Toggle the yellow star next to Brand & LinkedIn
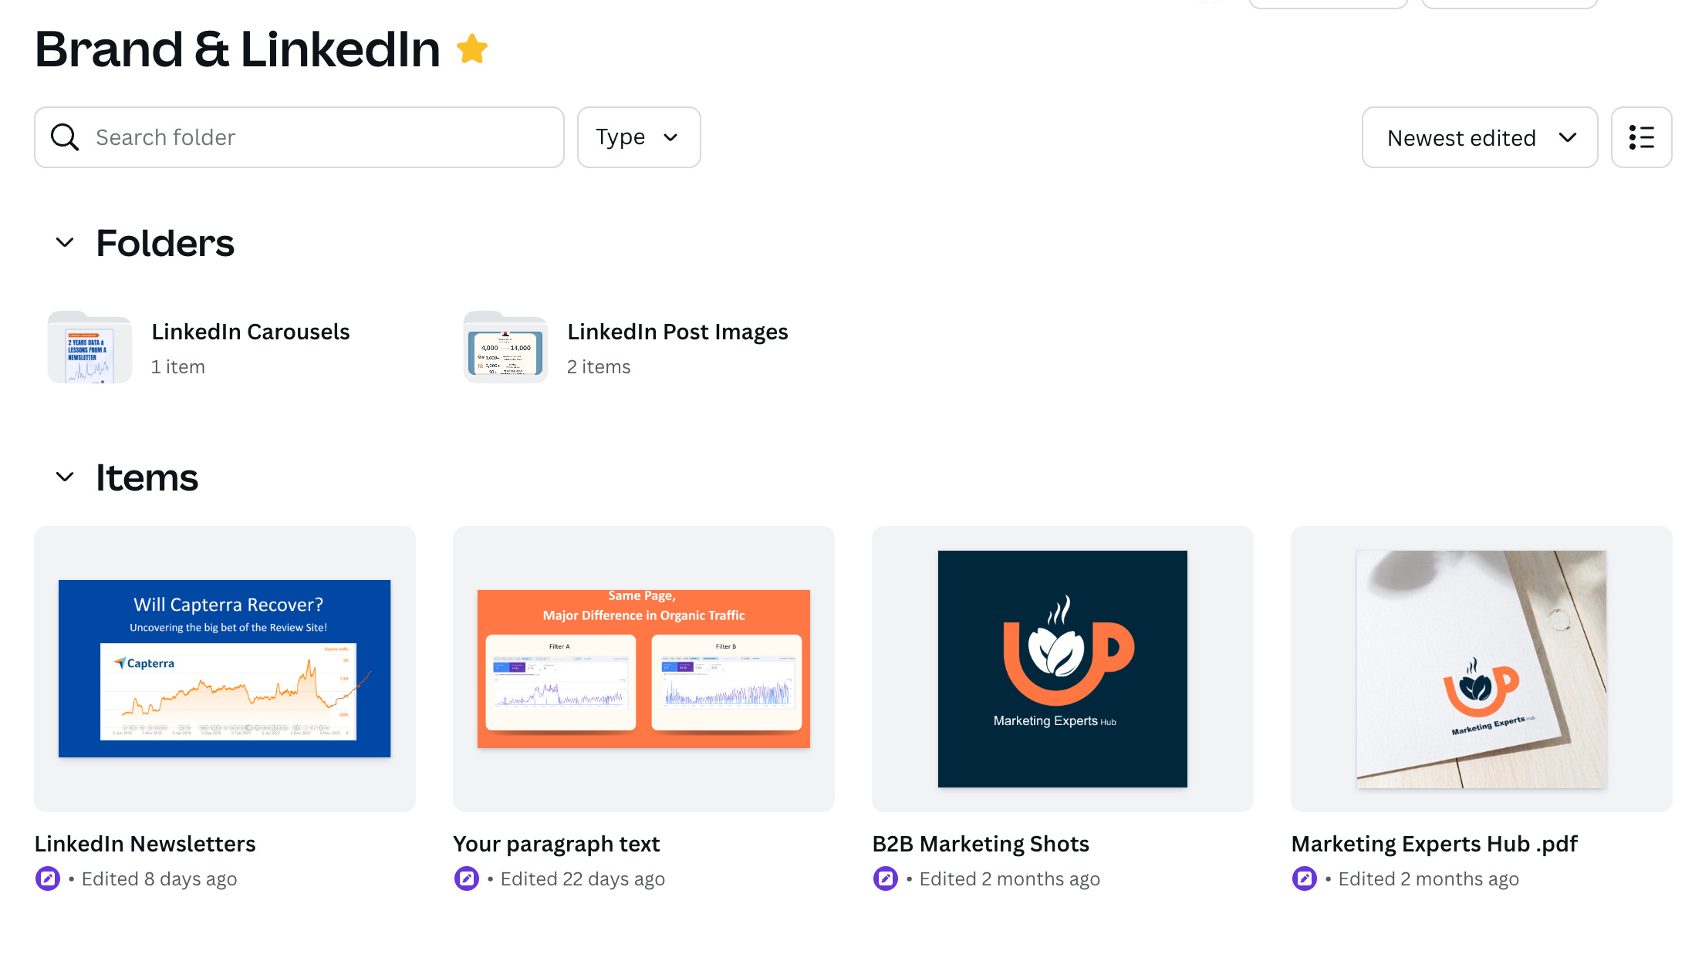Viewport: 1702px width, 961px height. click(x=472, y=49)
